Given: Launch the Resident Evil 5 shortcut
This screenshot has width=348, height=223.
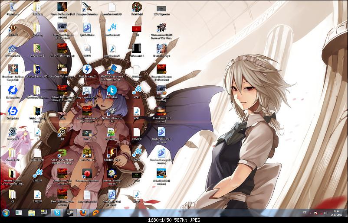Looking at the screenshot, I should [112, 153].
